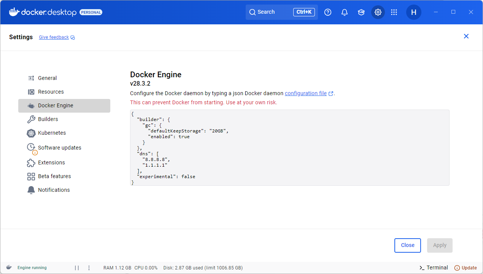483x274 pixels.
Task: Click the Settings gear icon in header
Action: click(378, 12)
